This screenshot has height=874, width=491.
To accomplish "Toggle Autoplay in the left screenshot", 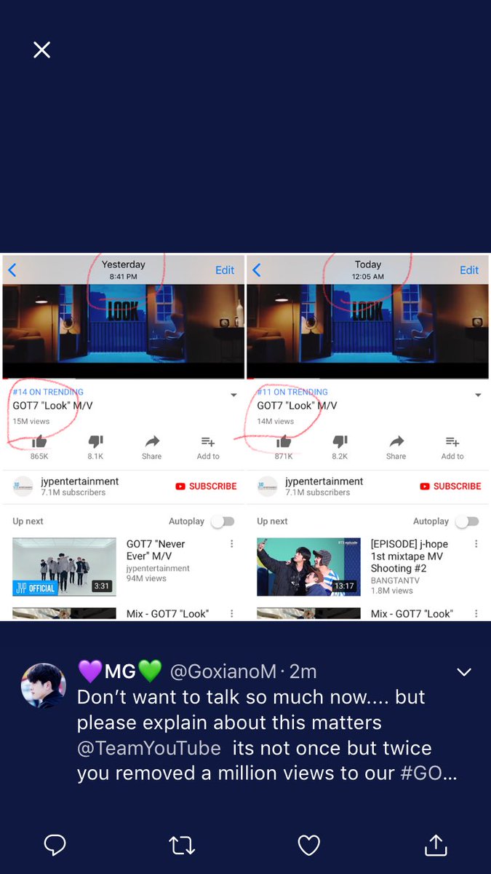I will point(223,521).
